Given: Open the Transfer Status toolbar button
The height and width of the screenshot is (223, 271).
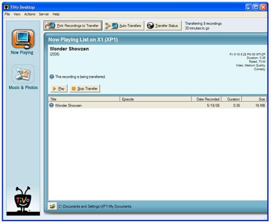Looking at the screenshot, I should click(164, 26).
